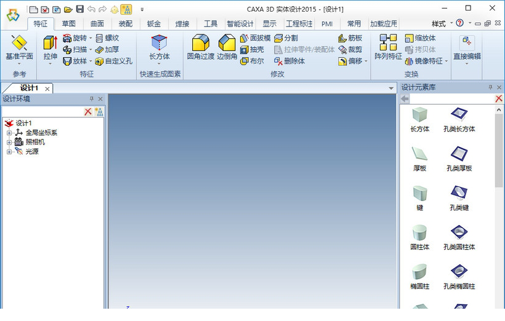The image size is (505, 321).
Task: Select the 边倒角 chamfer tool
Action: click(227, 47)
